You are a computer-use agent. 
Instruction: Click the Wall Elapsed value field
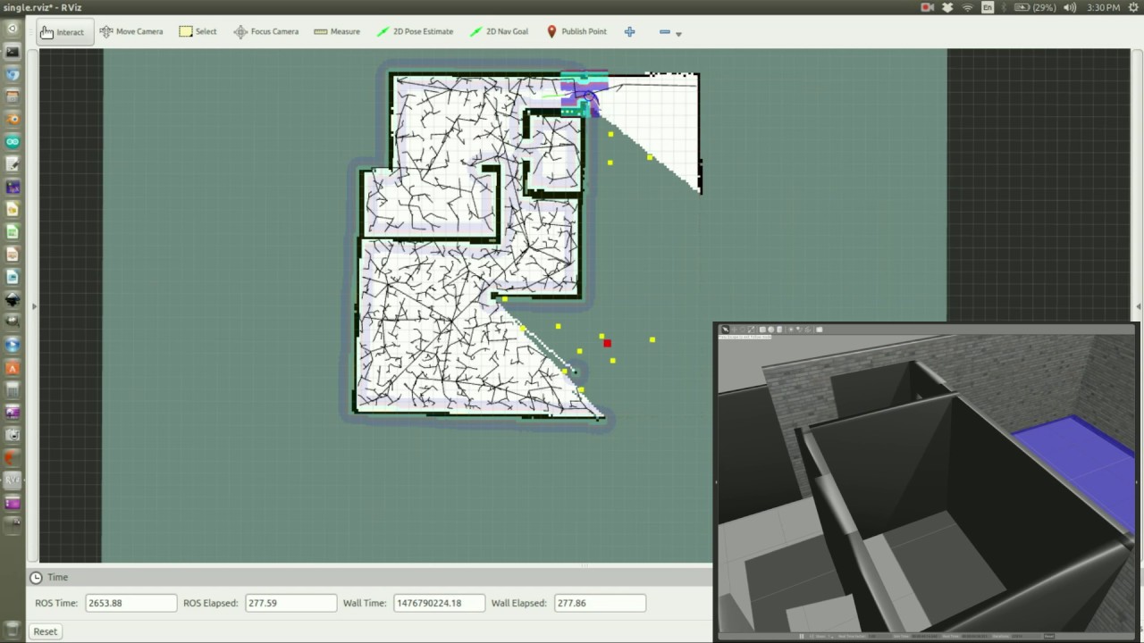click(600, 603)
